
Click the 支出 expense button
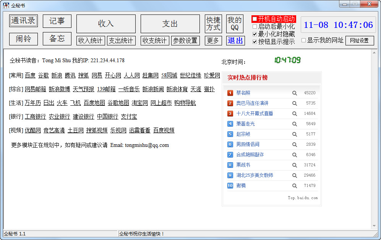tap(170, 24)
